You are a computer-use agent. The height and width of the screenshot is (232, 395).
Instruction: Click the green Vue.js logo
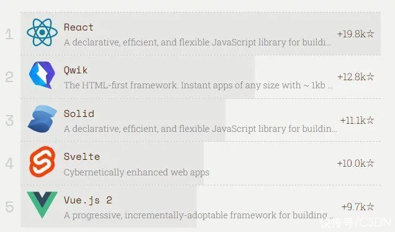click(x=42, y=205)
